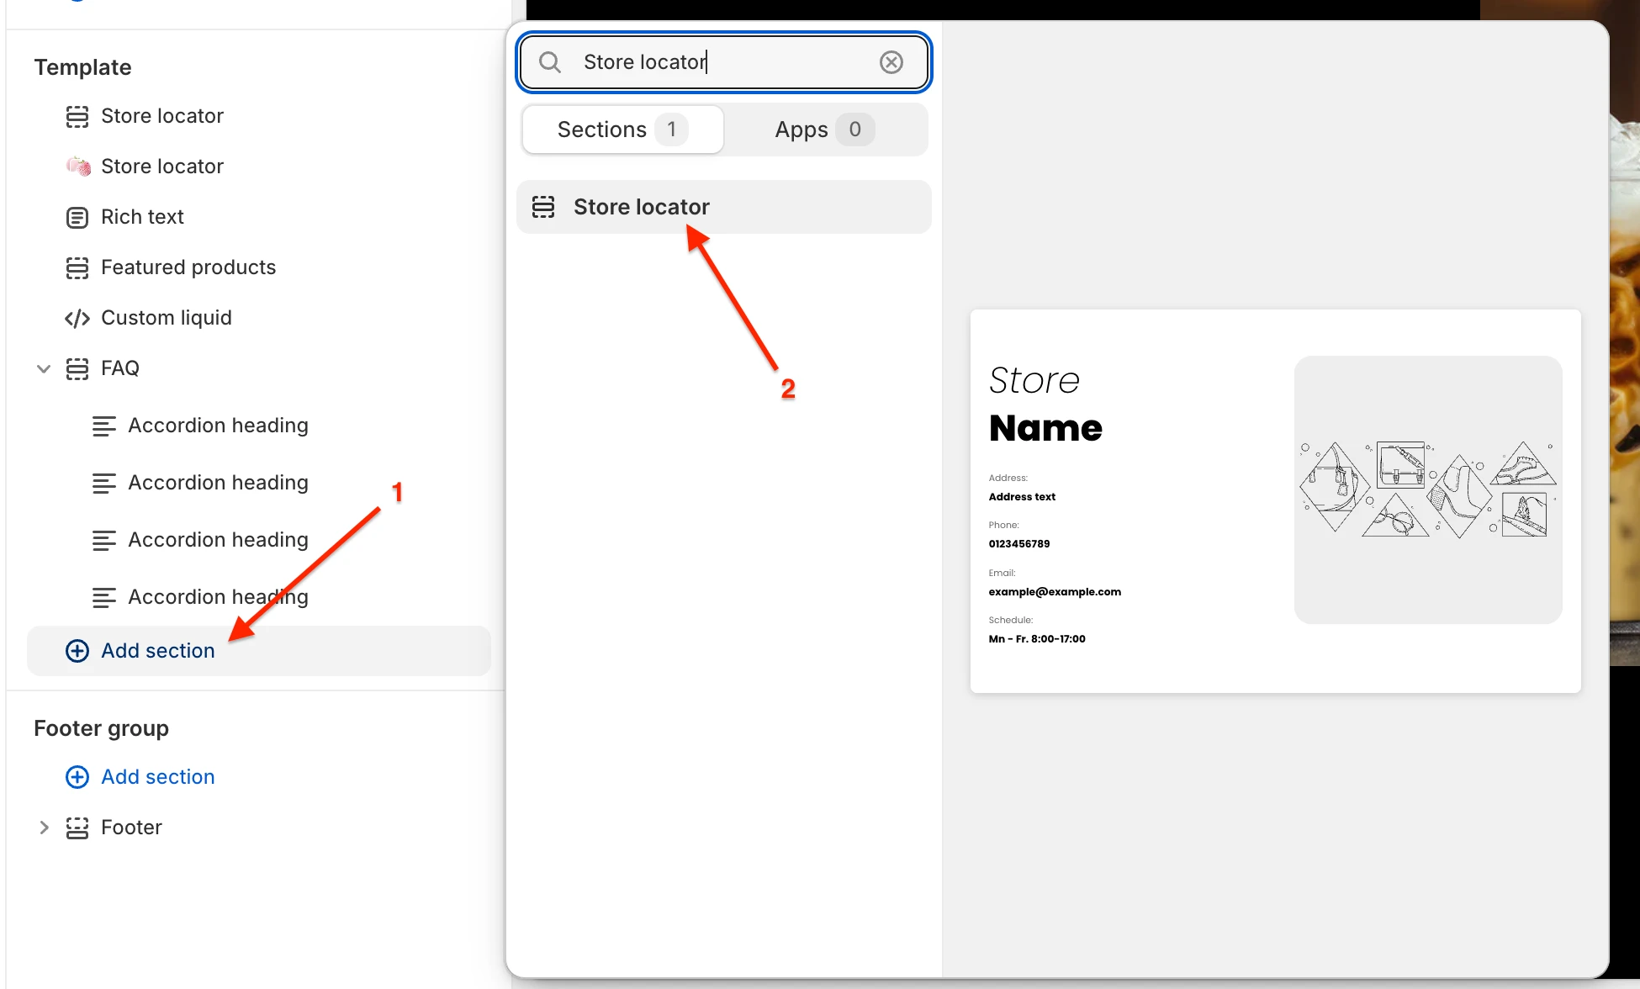Click the example@example.com text in preview
Viewport: 1640px width, 989px height.
(1055, 592)
